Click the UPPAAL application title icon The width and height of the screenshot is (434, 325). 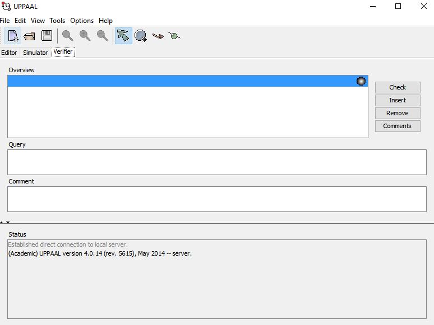pos(6,6)
